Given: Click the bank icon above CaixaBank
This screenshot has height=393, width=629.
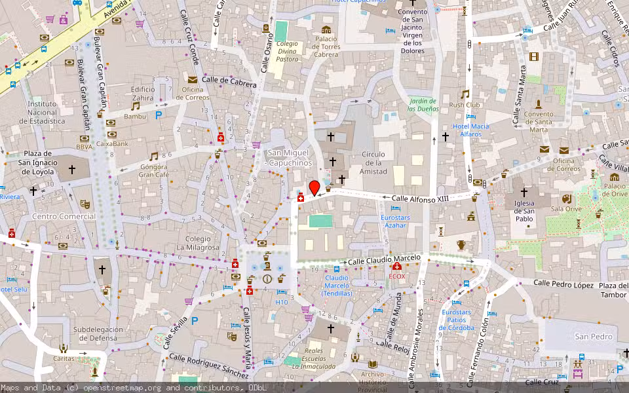Looking at the screenshot, I should 112,135.
